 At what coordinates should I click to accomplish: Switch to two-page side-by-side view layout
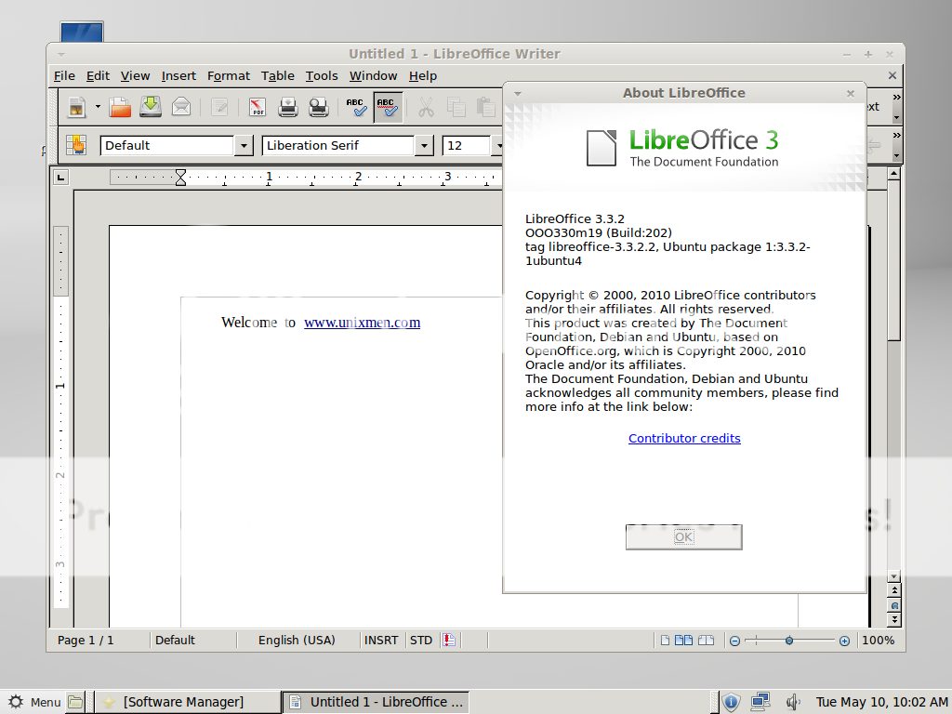(x=683, y=640)
